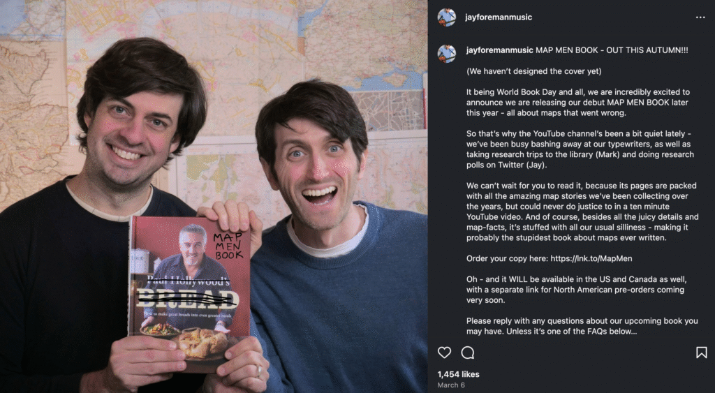
Task: Click avatar next to the caption
Action: [446, 54]
